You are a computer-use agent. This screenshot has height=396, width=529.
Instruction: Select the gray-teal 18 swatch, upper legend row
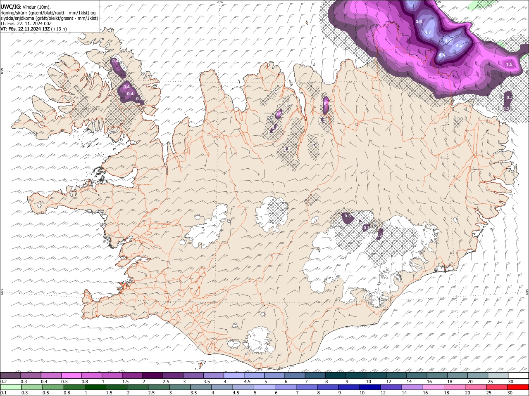457,375
